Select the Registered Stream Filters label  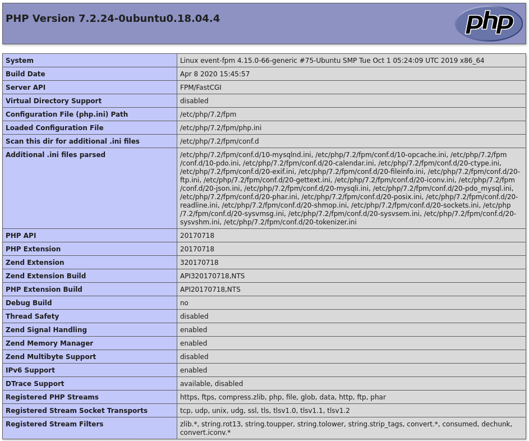(54, 425)
